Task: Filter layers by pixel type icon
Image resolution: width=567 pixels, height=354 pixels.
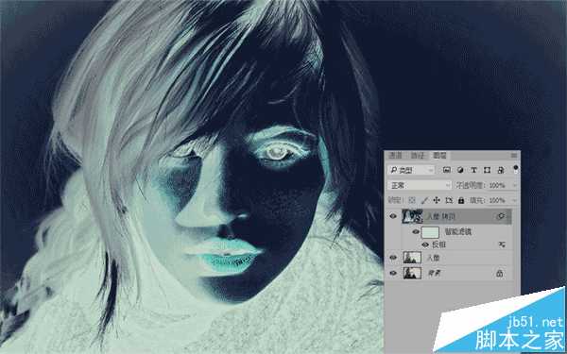Action: click(447, 170)
